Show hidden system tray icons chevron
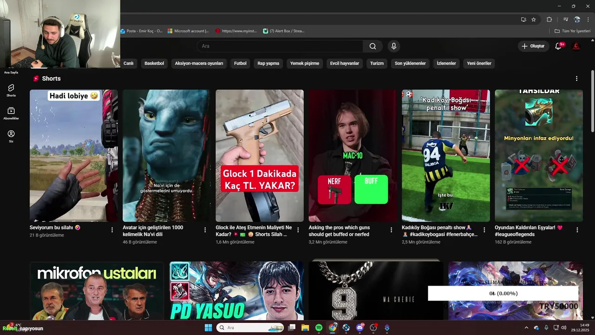595x335 pixels. (526, 328)
